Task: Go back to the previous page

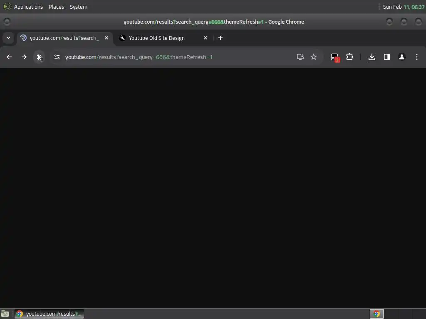Action: pos(9,57)
